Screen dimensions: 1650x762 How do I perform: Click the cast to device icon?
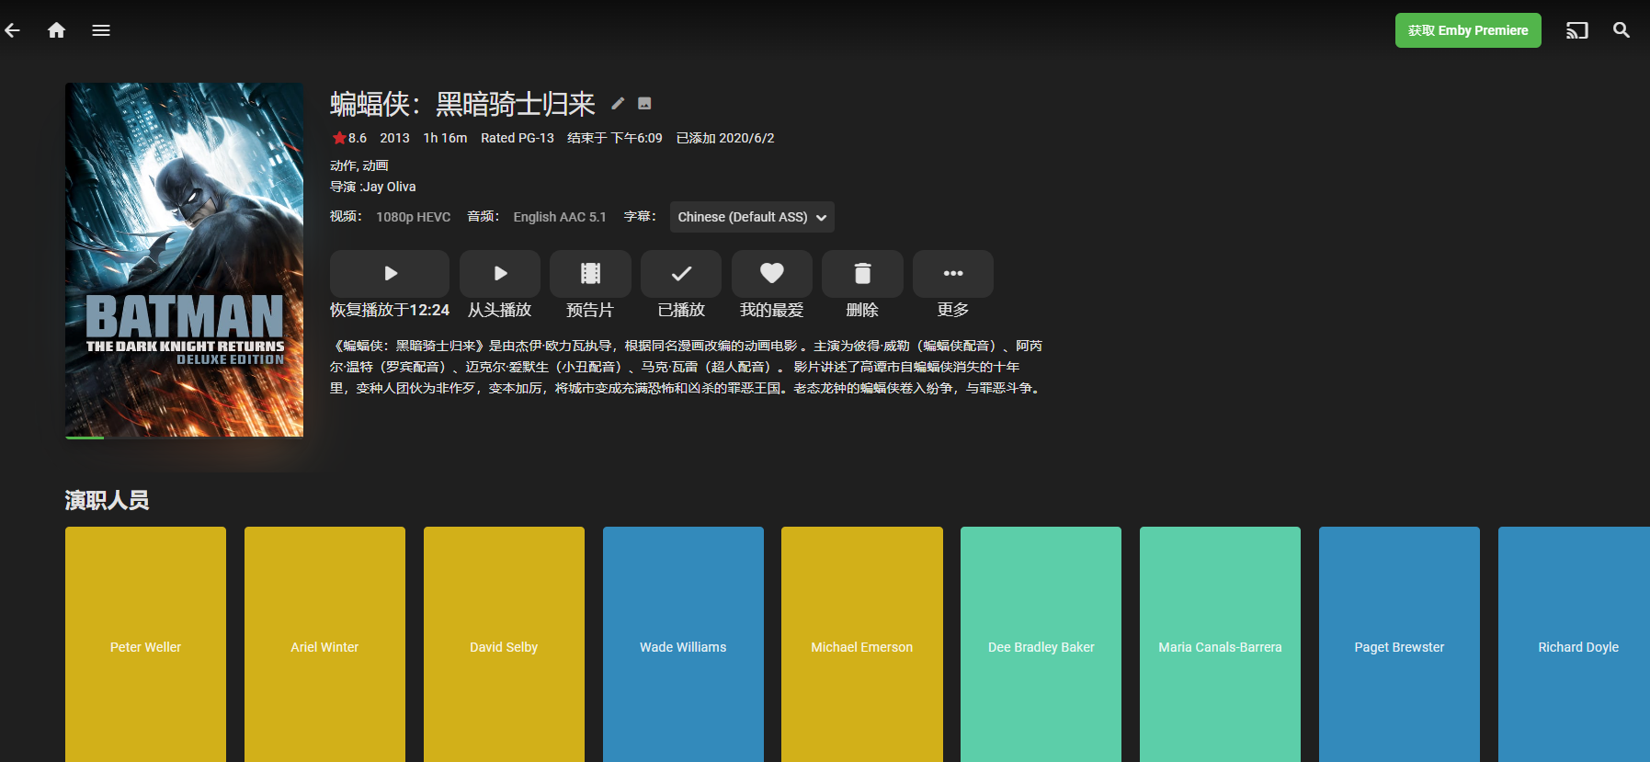point(1577,30)
